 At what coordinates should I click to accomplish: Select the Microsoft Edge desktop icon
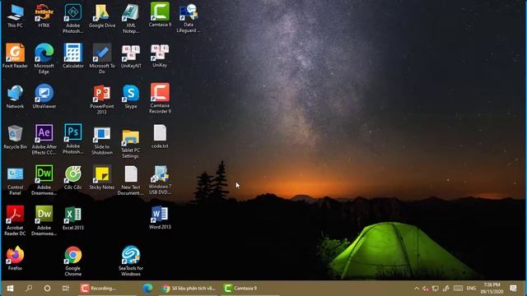pyautogui.click(x=44, y=58)
